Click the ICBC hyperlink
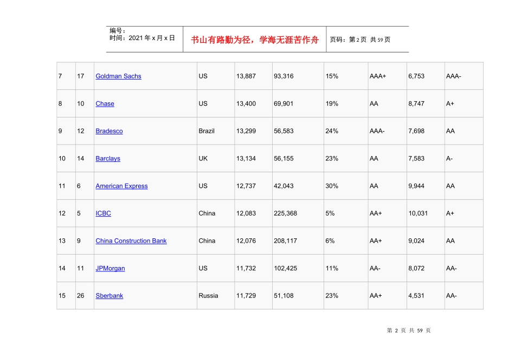515x364 pixels. 103,213
